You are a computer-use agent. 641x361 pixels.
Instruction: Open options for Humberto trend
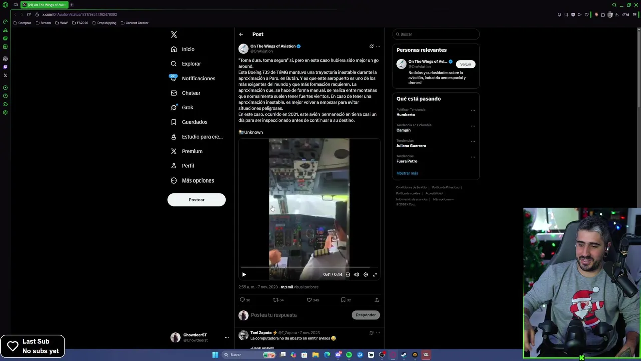(x=473, y=111)
